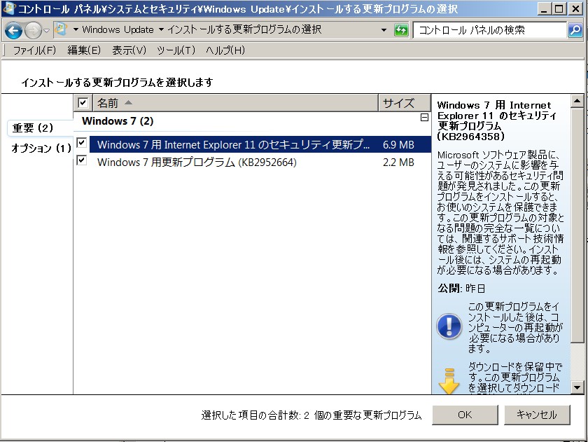Open the ファイル(F) menu
The image size is (588, 442).
point(34,50)
